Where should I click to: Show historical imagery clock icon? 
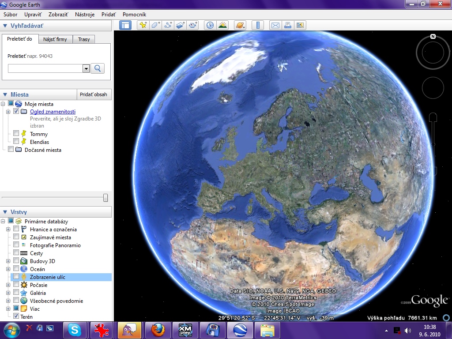coord(210,25)
